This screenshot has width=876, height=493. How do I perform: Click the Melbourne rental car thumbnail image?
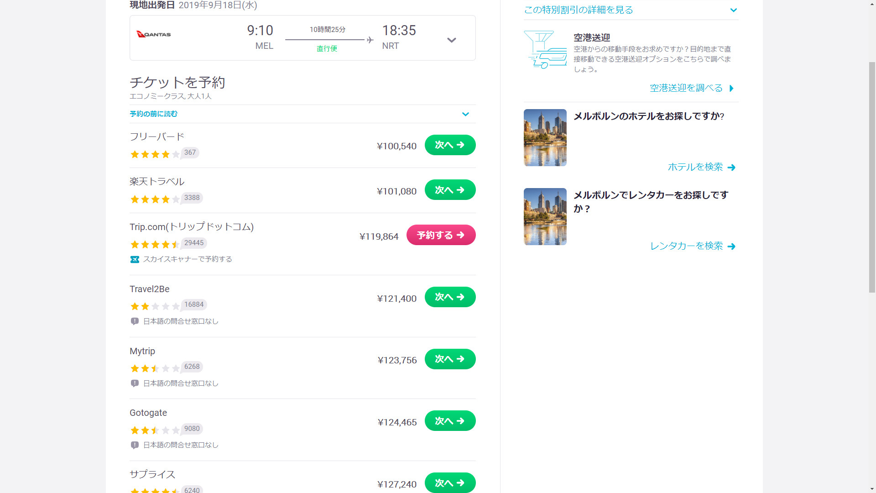[x=545, y=216]
